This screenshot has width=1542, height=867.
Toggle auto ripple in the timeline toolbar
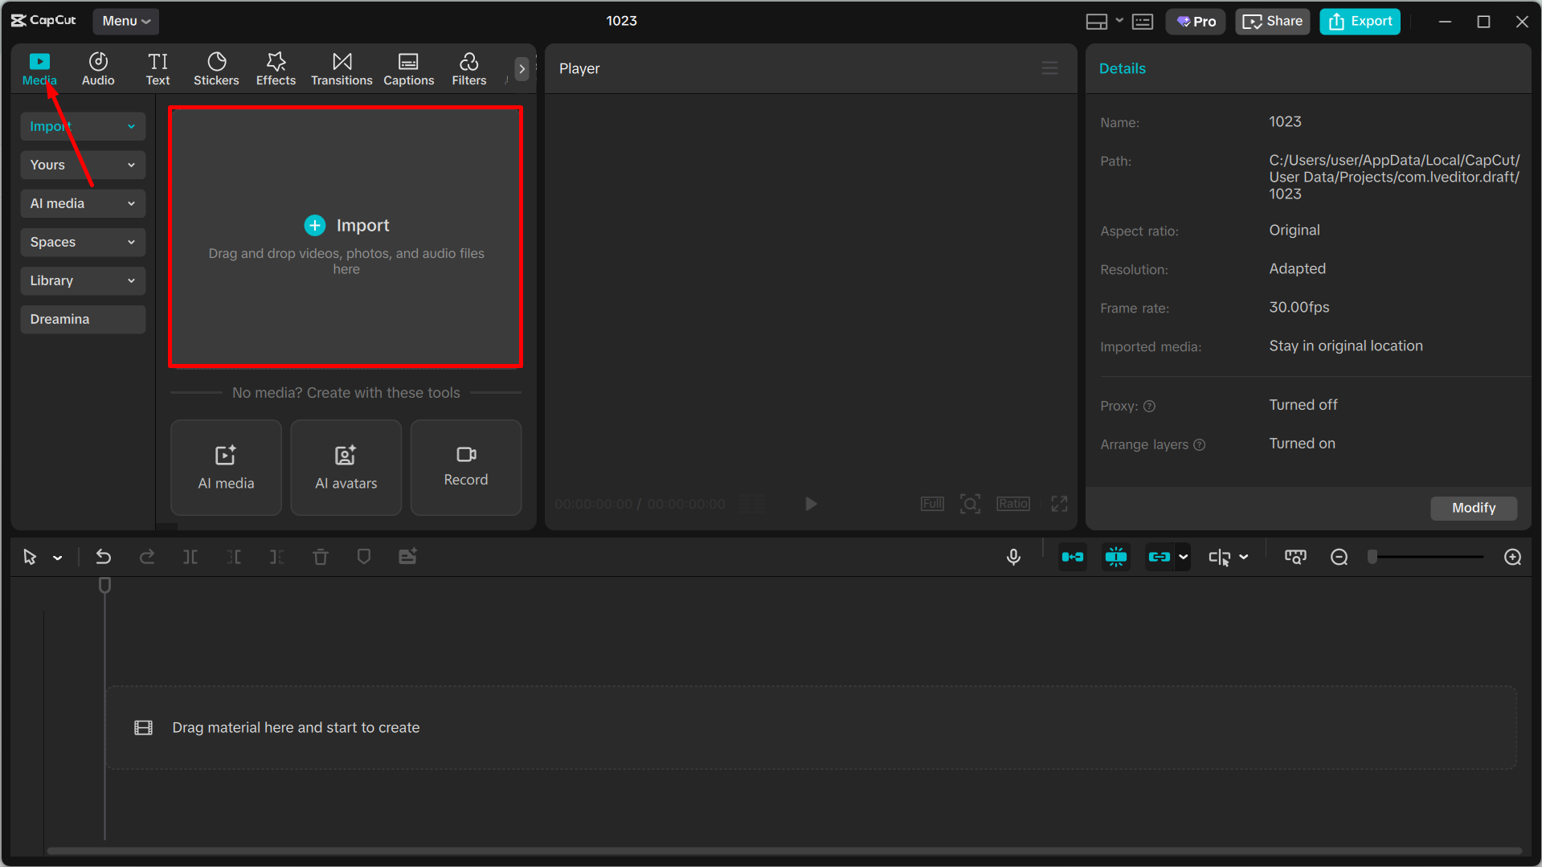(x=1073, y=556)
